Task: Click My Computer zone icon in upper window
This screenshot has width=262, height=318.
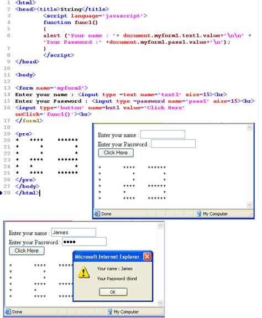Action: [x=199, y=213]
